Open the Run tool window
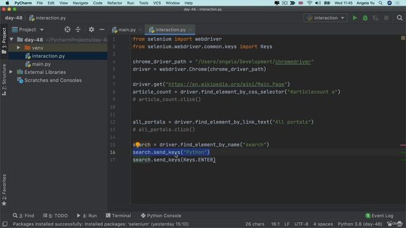Screen dimensions: 406x228 tap(87, 215)
